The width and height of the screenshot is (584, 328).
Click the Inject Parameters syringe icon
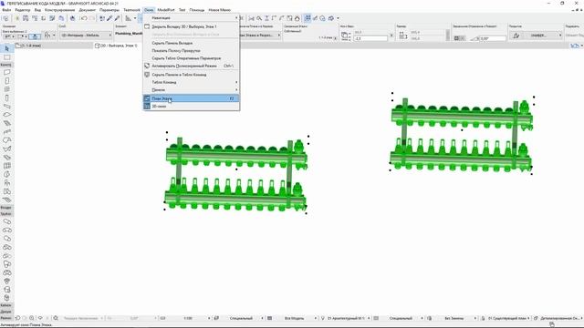(117, 18)
